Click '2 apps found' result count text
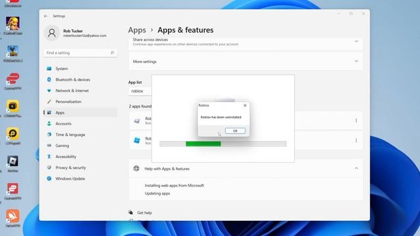 coord(140,106)
